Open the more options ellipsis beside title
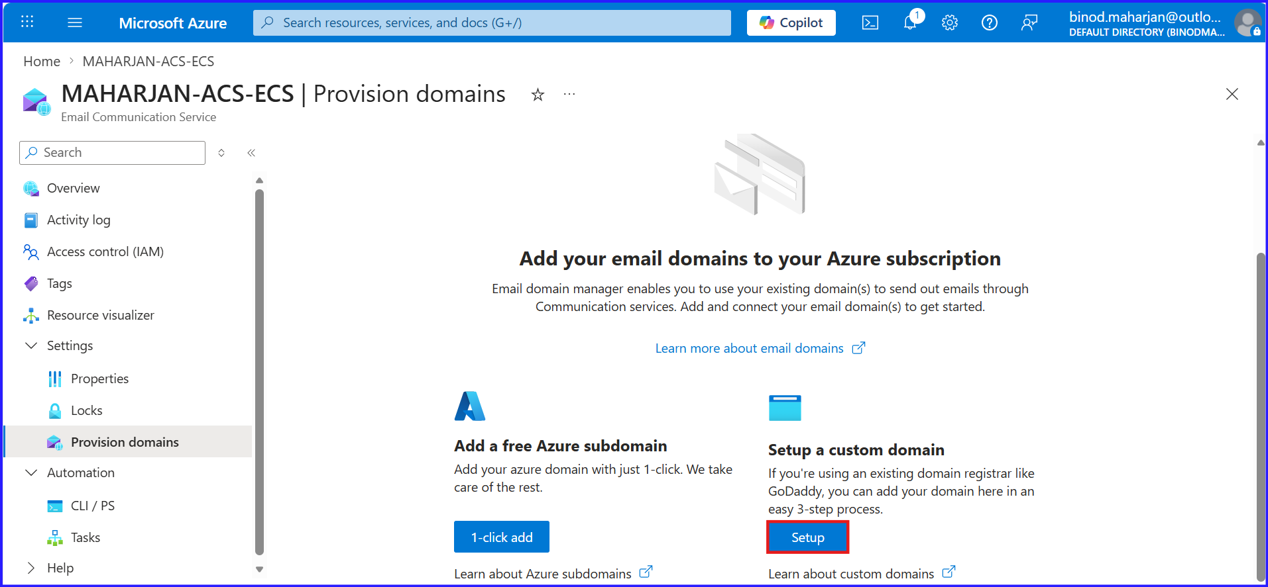This screenshot has height=587, width=1268. 569,94
